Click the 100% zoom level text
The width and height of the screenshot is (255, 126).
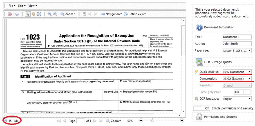pos(129,121)
